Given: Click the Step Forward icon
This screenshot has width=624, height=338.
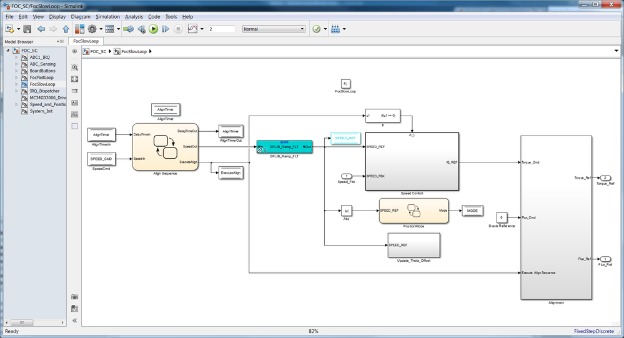Looking at the screenshot, I should click(x=166, y=29).
